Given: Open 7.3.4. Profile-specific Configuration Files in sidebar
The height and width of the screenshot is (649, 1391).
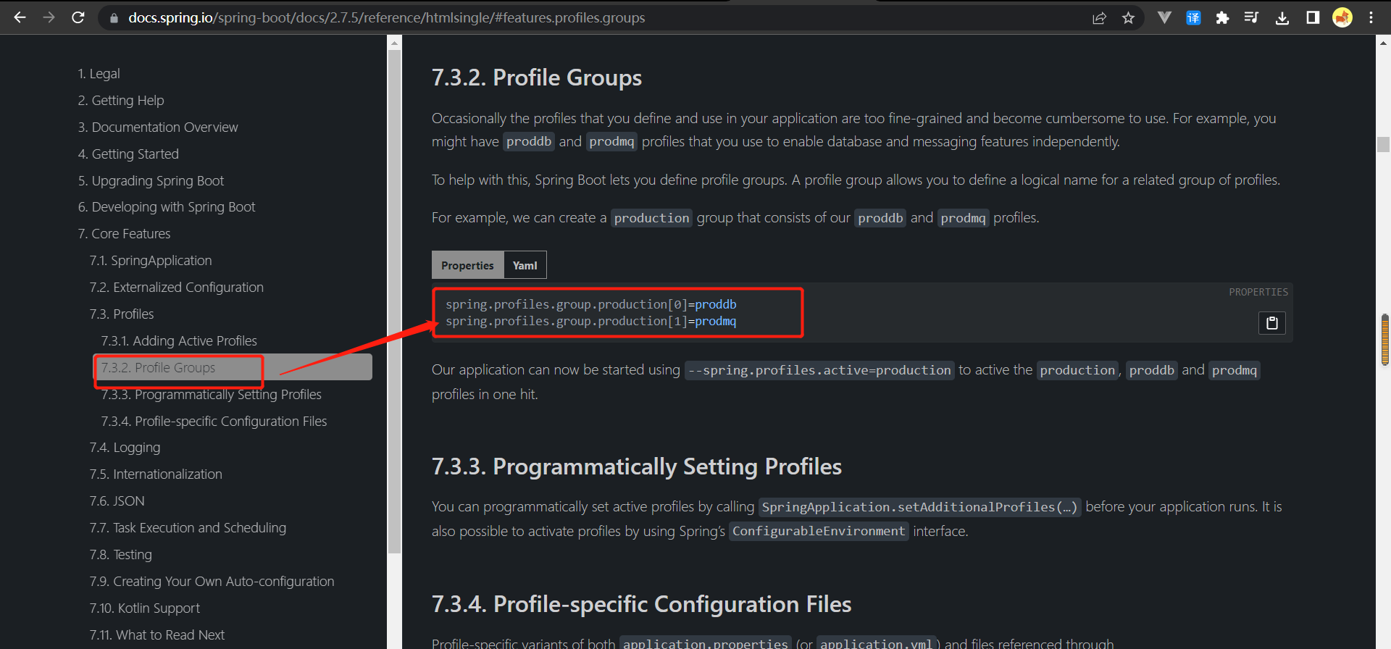Looking at the screenshot, I should (x=214, y=421).
